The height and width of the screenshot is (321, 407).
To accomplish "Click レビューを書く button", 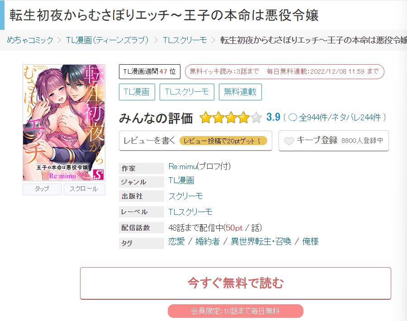I will click(x=195, y=141).
